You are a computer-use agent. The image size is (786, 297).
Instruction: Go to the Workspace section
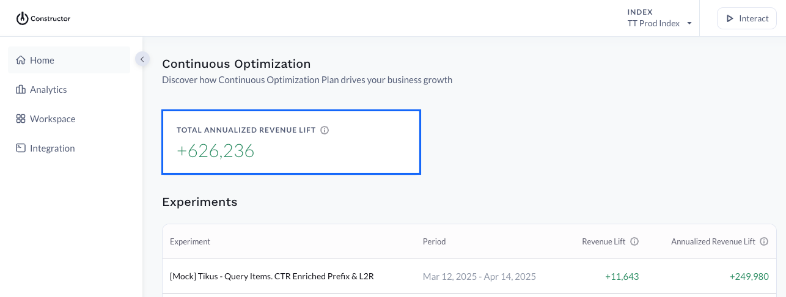[69, 119]
